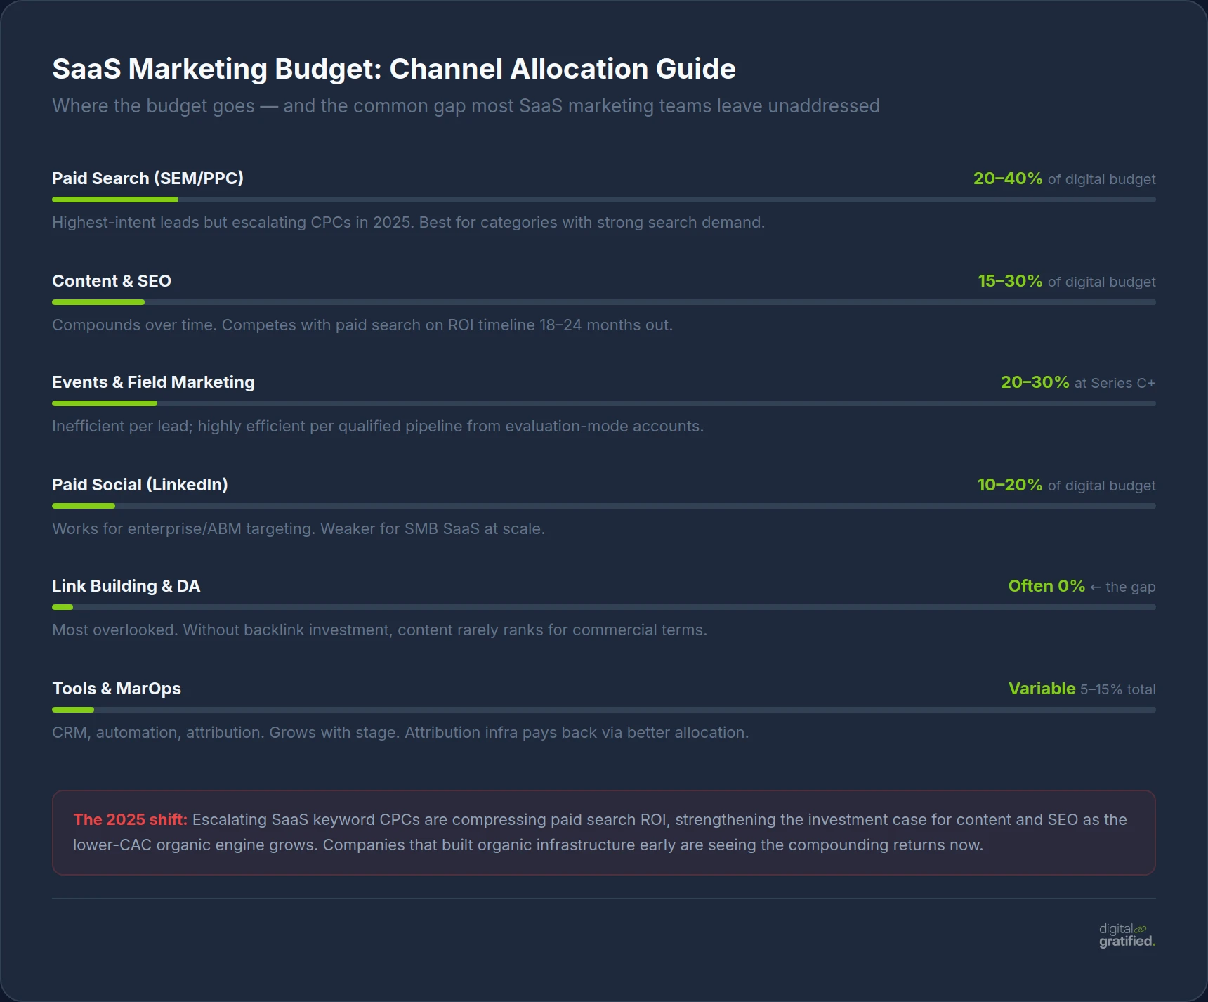This screenshot has width=1208, height=1002.
Task: Click the '10–20%' value for Paid Social
Action: 1010,485
